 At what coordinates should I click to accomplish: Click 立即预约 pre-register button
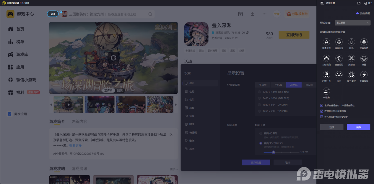pos(294,35)
